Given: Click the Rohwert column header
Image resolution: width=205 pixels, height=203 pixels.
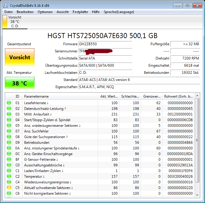Looking at the screenshot, I should pyautogui.click(x=178, y=96).
